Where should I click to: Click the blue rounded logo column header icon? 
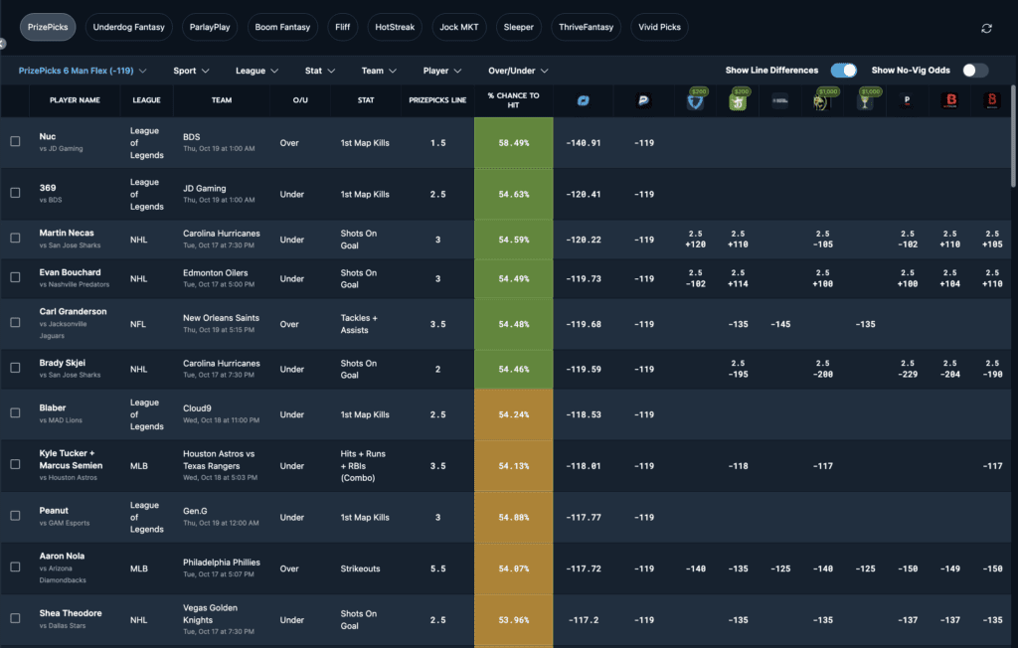583,100
